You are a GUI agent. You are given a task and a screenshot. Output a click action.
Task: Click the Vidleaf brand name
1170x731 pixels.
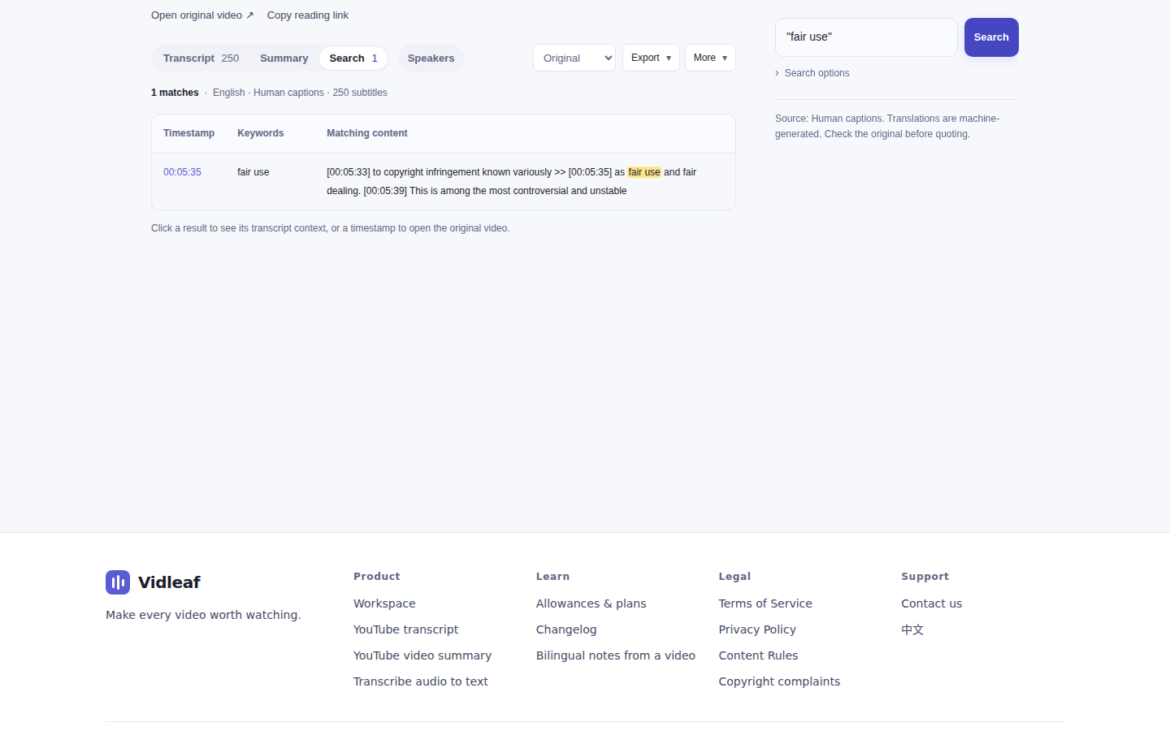pos(169,582)
